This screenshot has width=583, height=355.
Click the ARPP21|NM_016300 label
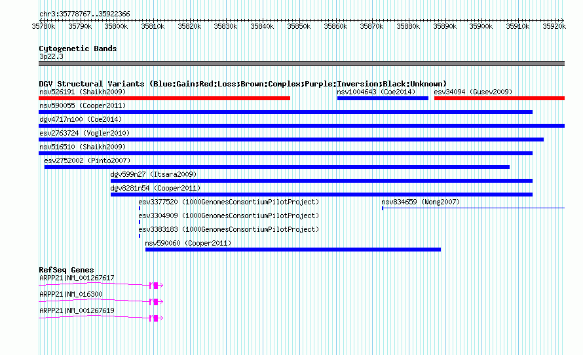coord(71,294)
